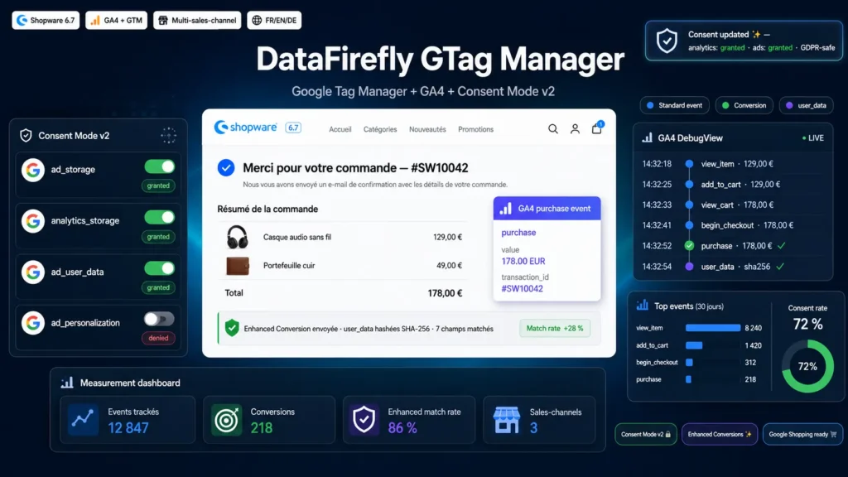Viewport: 848px width, 477px height.
Task: Click the Match rate +28 % badge
Action: pos(555,328)
